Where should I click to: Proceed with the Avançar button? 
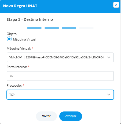click(71, 116)
